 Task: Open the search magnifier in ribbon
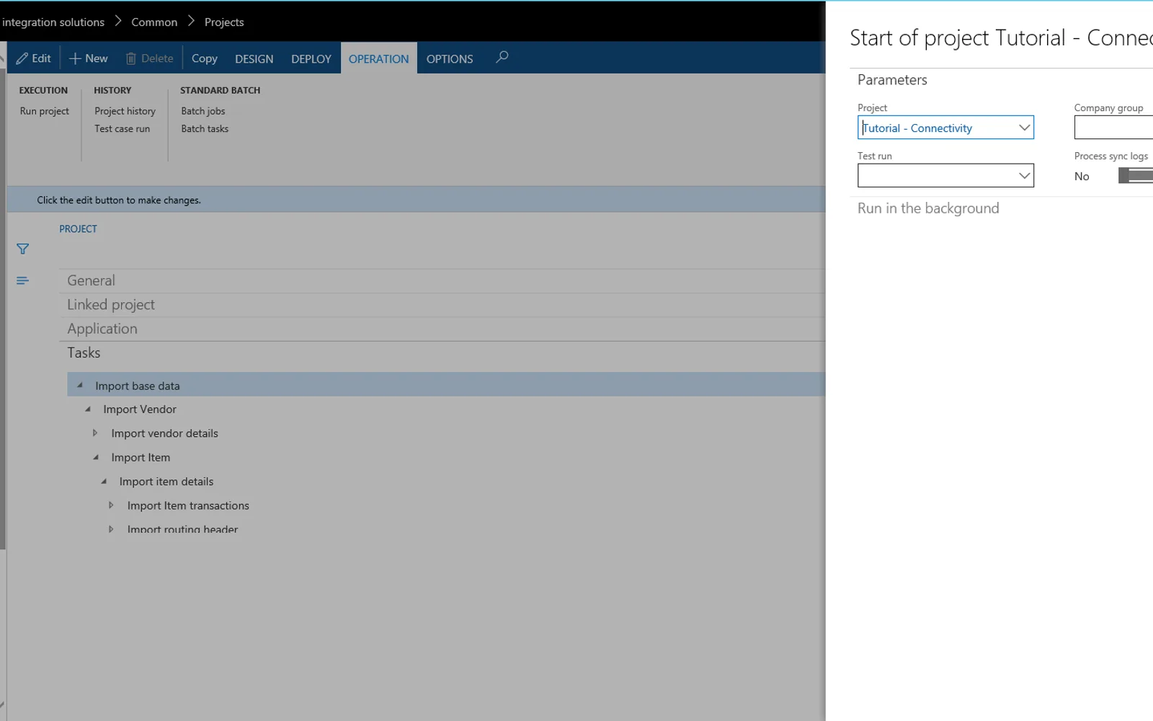(502, 57)
